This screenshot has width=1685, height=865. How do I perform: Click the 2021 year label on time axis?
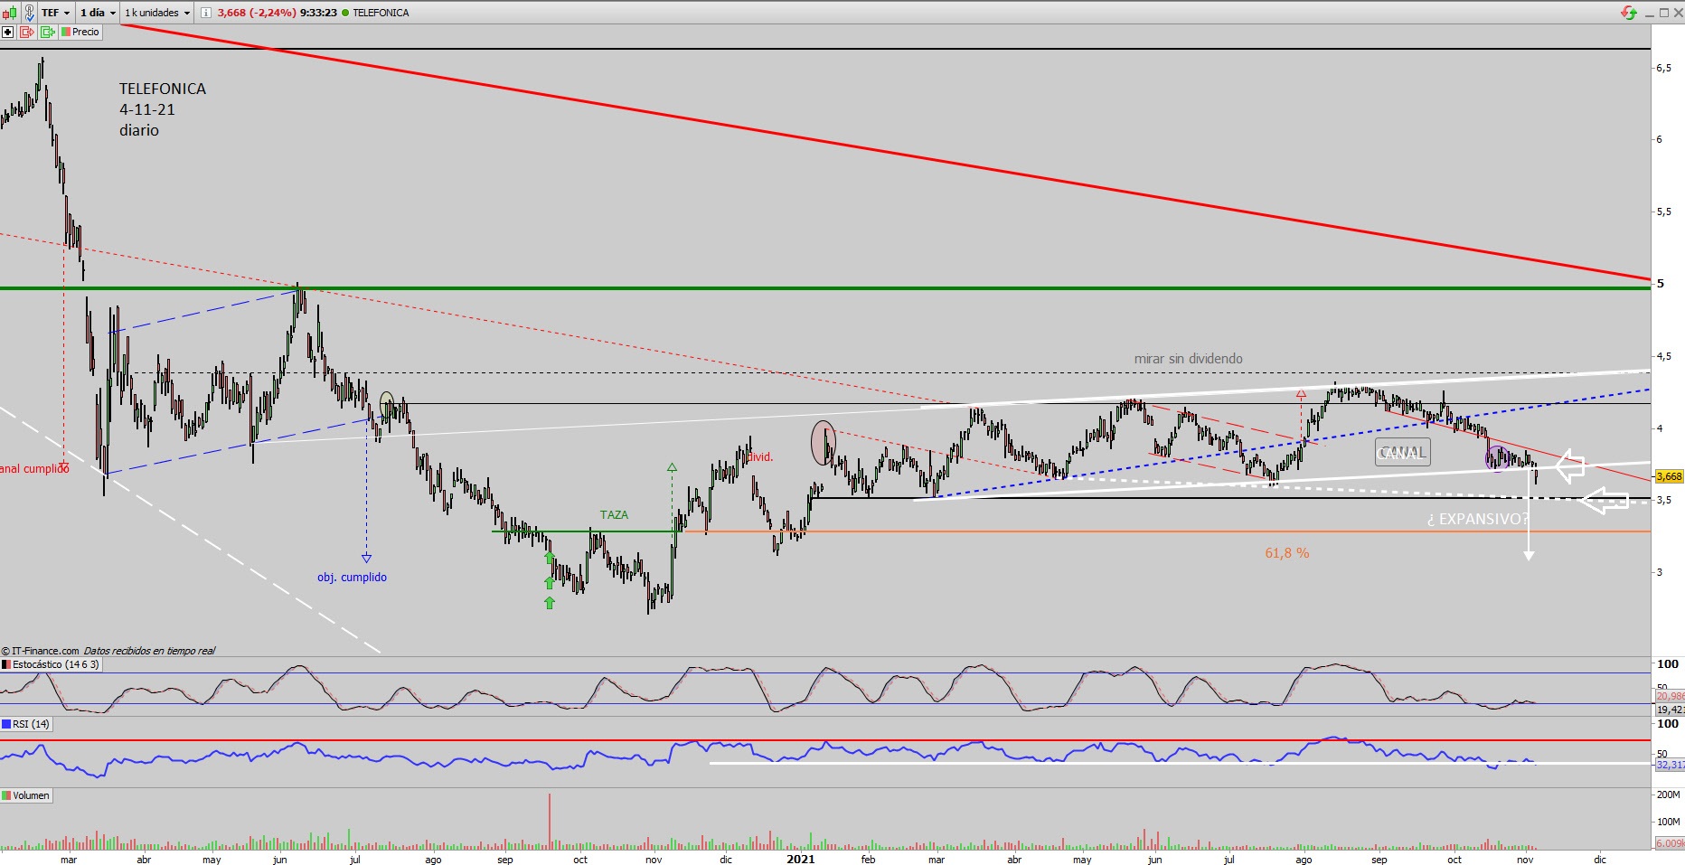point(800,859)
